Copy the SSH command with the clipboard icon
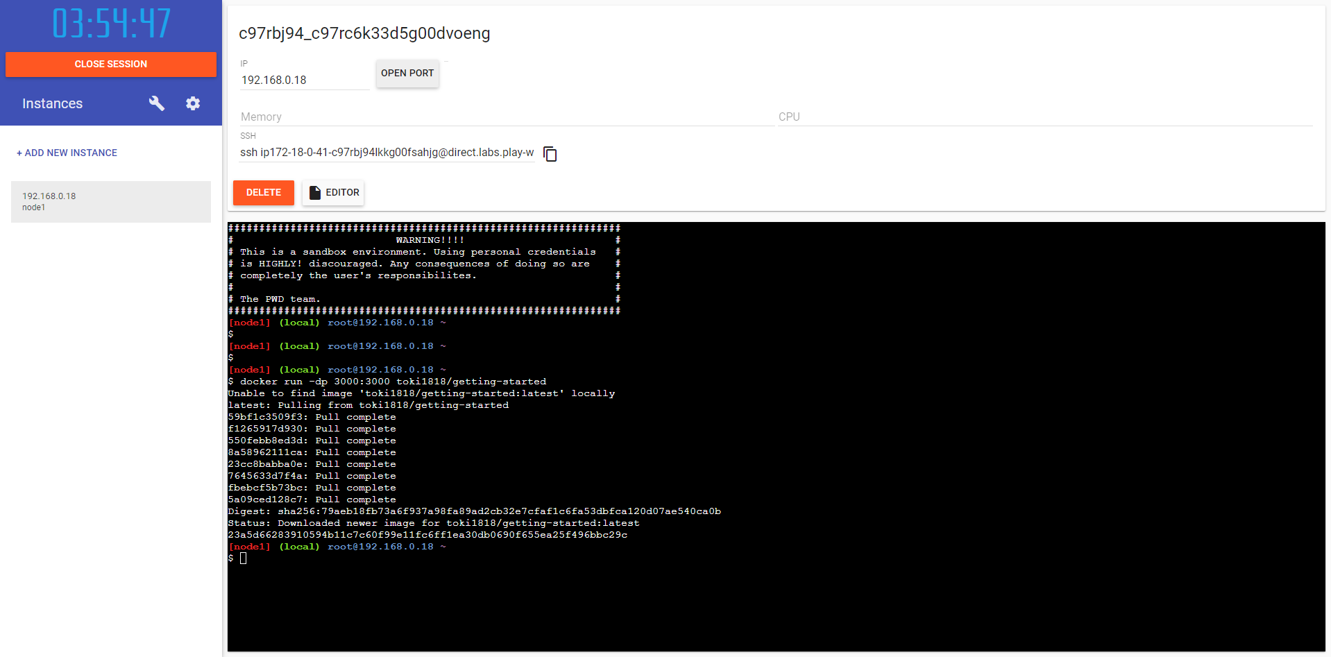 click(x=550, y=153)
